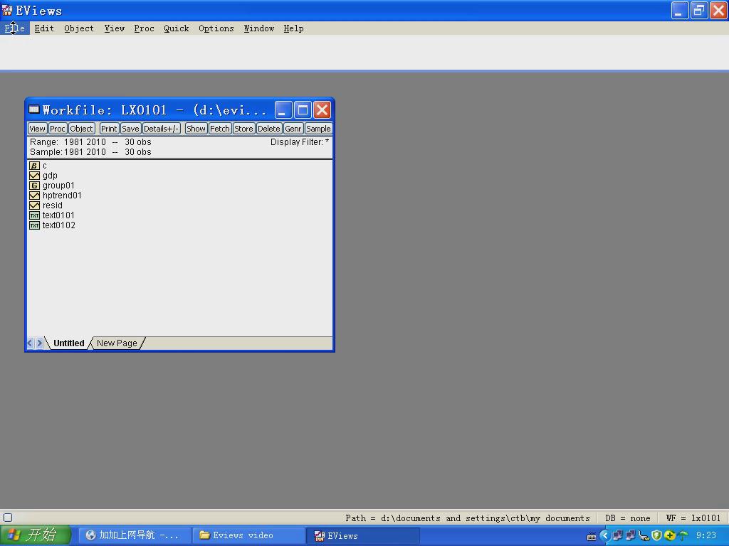Click the taskbar clock
The height and width of the screenshot is (546, 729).
706,535
